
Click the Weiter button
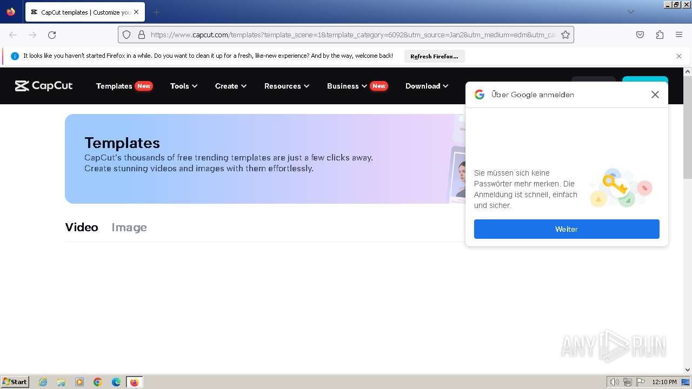coord(567,229)
